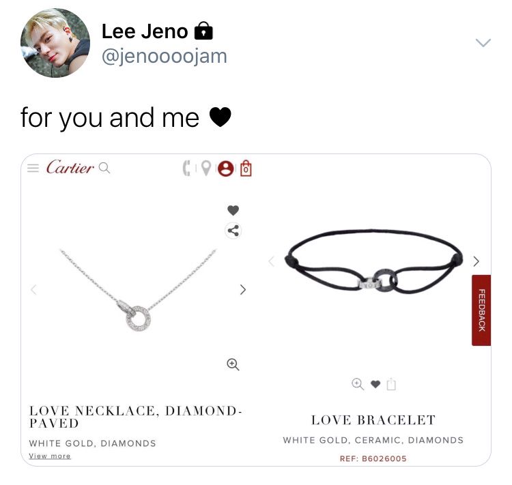Show next necklace image arrow
This screenshot has height=485, width=512.
(242, 289)
